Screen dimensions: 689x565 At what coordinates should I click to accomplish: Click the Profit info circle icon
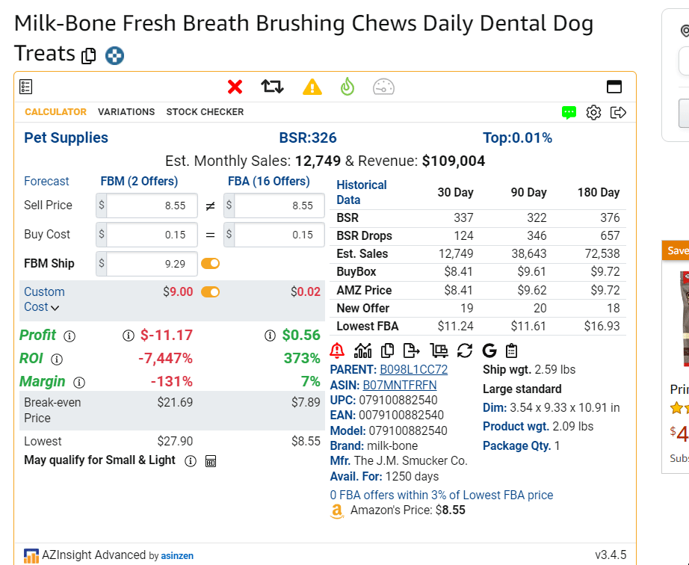point(69,336)
